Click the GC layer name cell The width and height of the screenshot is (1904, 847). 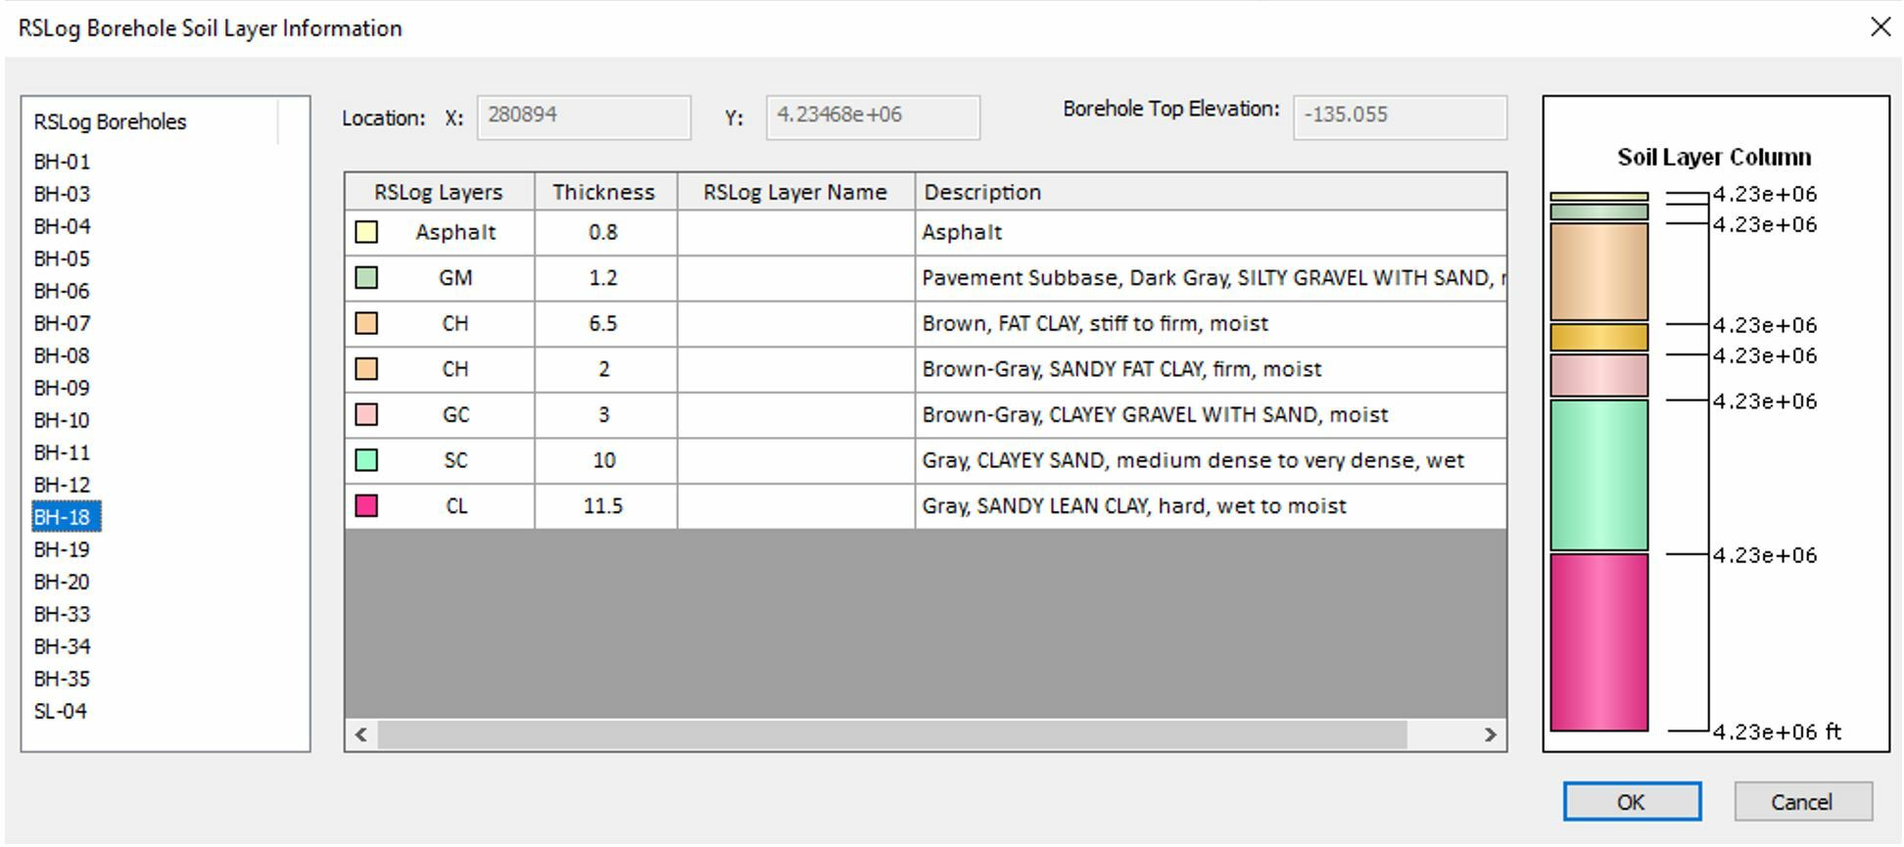[x=795, y=414]
